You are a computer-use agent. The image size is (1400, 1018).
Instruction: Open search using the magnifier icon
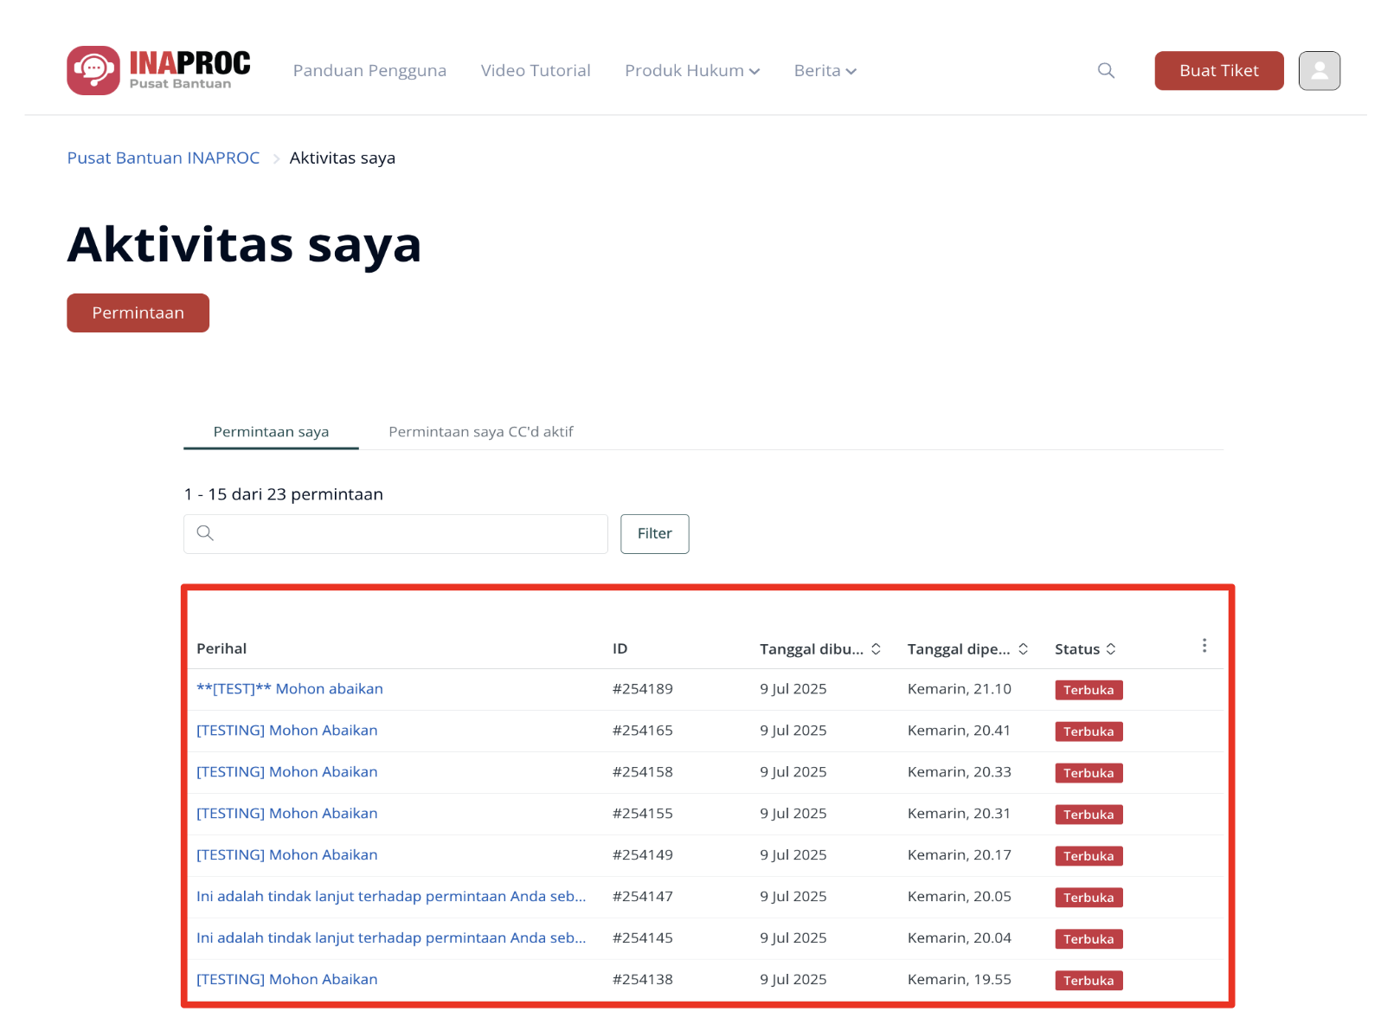tap(1106, 70)
